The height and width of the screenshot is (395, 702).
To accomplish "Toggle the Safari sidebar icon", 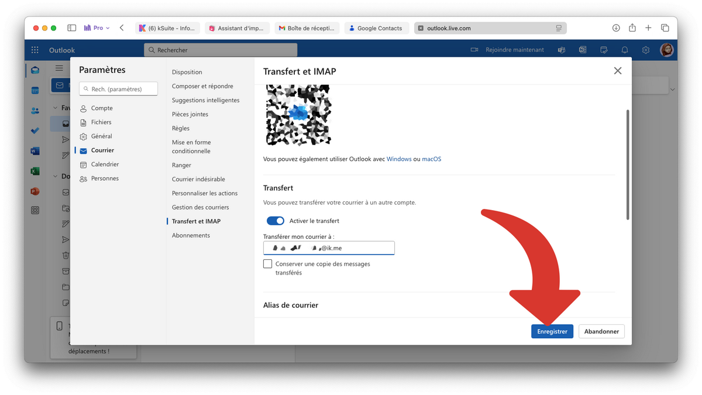I will [x=72, y=28].
